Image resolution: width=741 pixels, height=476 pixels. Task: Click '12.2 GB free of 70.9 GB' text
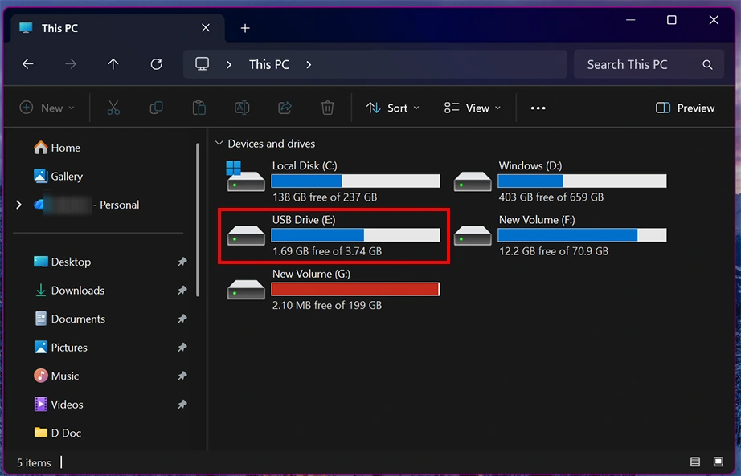554,251
